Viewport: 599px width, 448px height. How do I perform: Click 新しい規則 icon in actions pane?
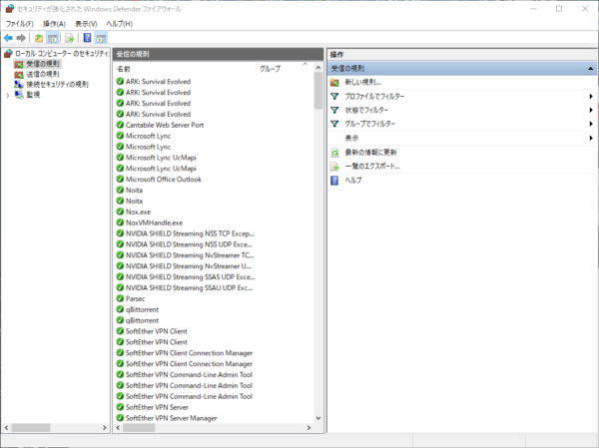334,82
